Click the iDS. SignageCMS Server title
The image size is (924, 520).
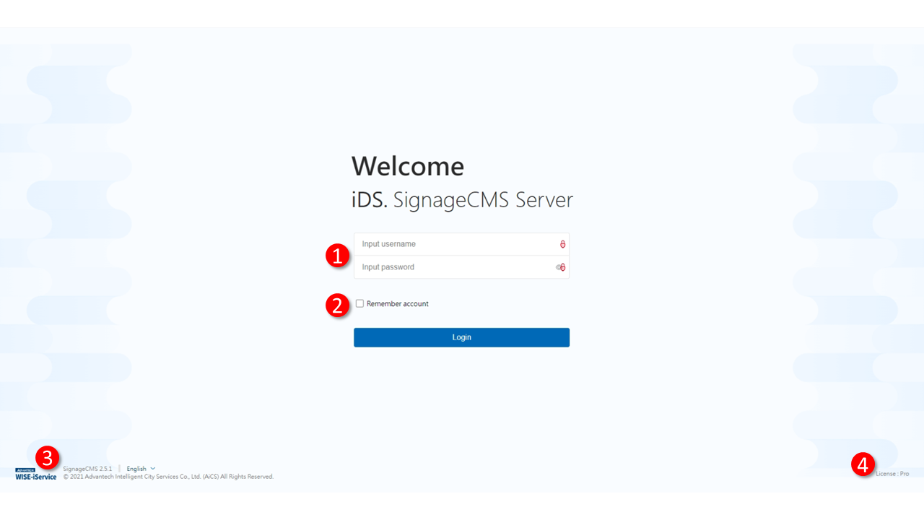(x=462, y=200)
